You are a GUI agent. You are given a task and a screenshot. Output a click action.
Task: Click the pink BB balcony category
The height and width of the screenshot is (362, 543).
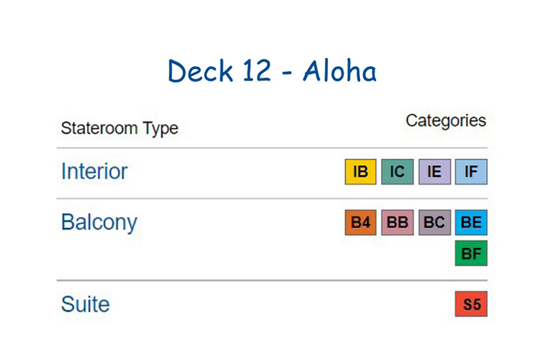(397, 222)
